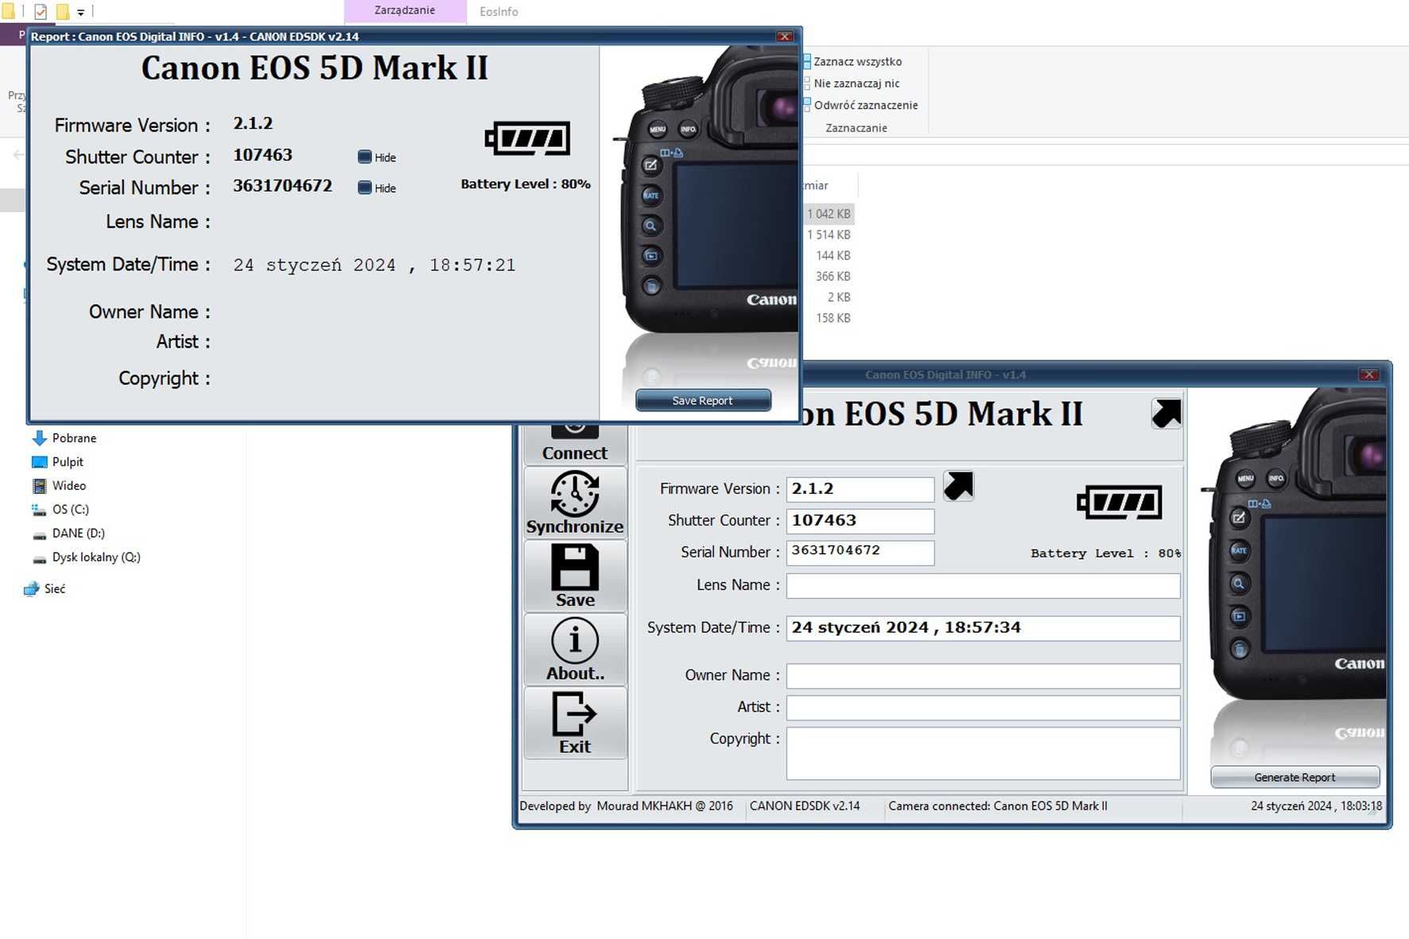
Task: Click Odwróć zaznaczenie in Explorer ribbon
Action: (865, 105)
